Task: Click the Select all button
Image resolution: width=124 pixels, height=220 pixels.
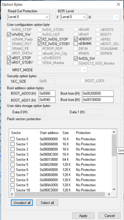Action: click(47, 203)
